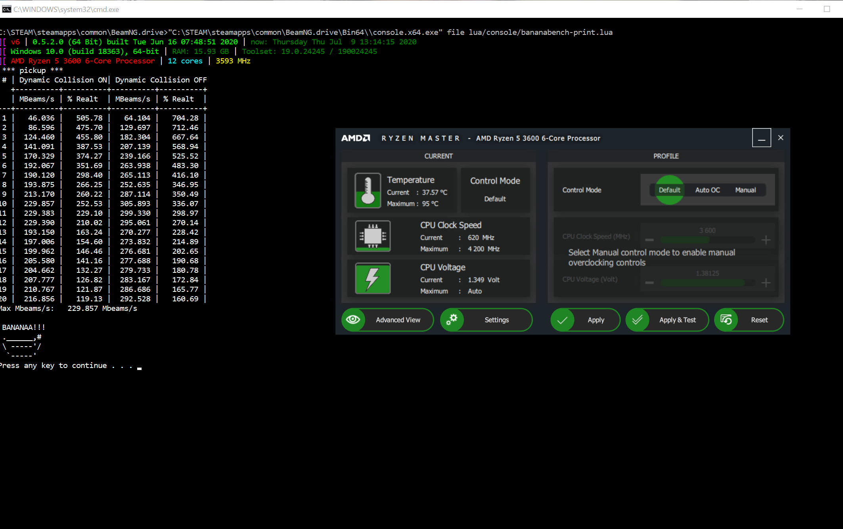Select the Default control mode
Image resolution: width=843 pixels, height=529 pixels.
(669, 190)
